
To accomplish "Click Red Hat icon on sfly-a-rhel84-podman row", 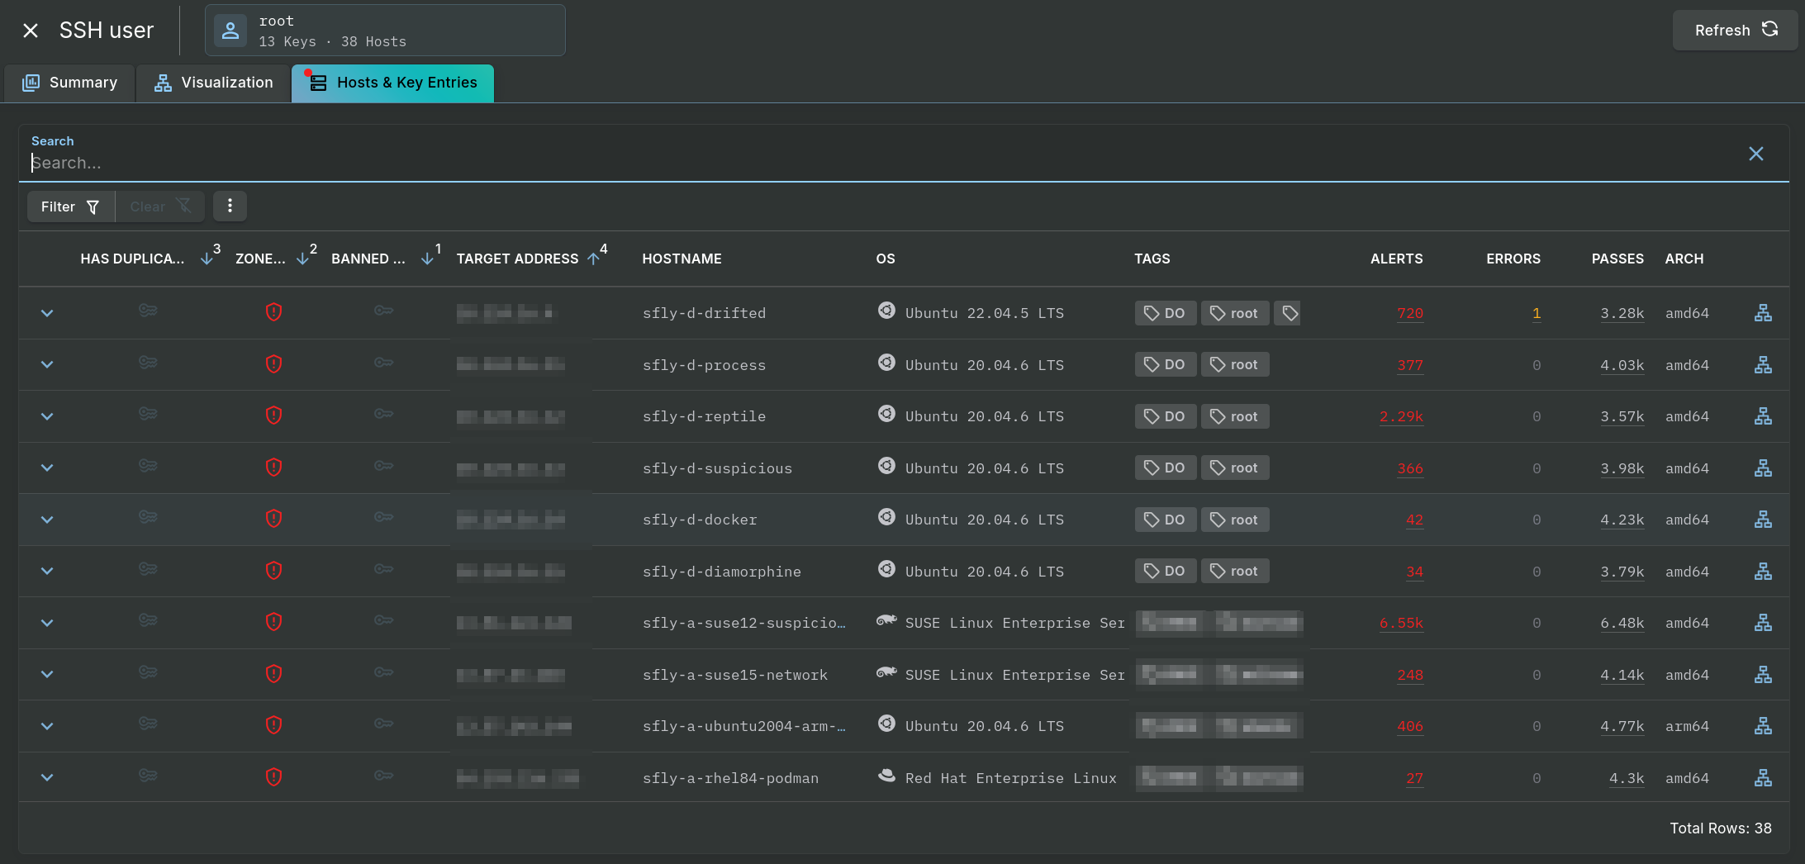I will click(886, 776).
